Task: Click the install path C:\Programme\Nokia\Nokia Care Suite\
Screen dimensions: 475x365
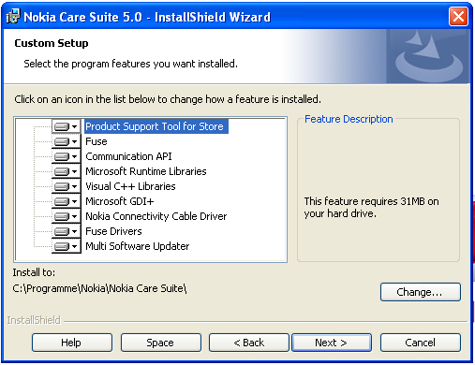Action: click(99, 288)
